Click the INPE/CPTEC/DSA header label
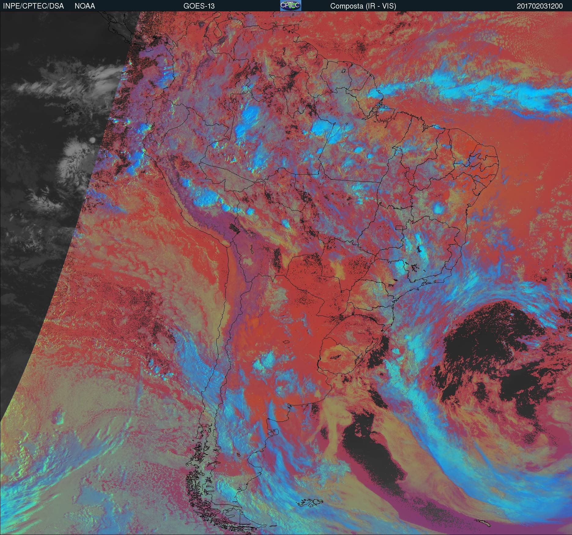 pos(33,6)
